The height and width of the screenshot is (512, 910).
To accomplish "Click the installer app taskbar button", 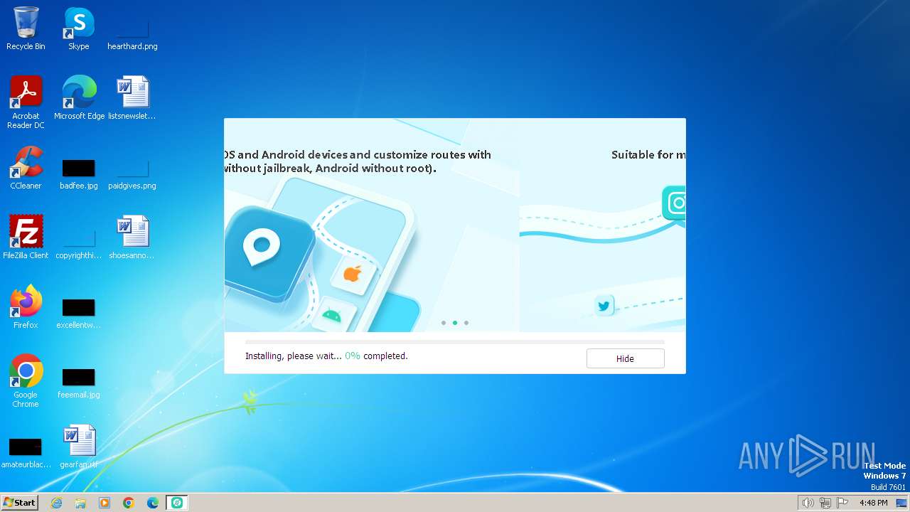I will point(177,503).
